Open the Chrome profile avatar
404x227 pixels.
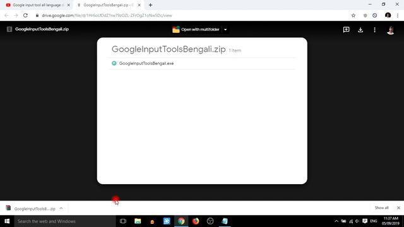388,15
